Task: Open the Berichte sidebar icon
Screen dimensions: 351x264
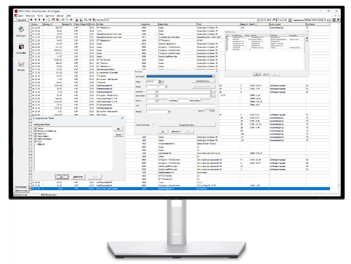Action: (x=21, y=65)
